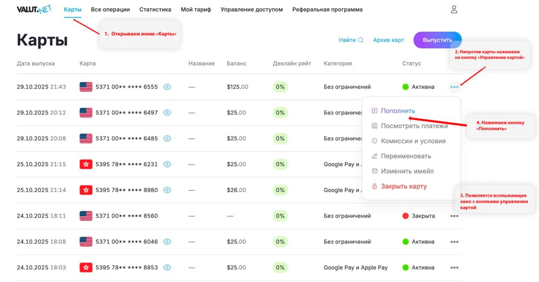The height and width of the screenshot is (282, 539).
Task: Click card number 5395 78** **** 6231
Action: pos(127,164)
